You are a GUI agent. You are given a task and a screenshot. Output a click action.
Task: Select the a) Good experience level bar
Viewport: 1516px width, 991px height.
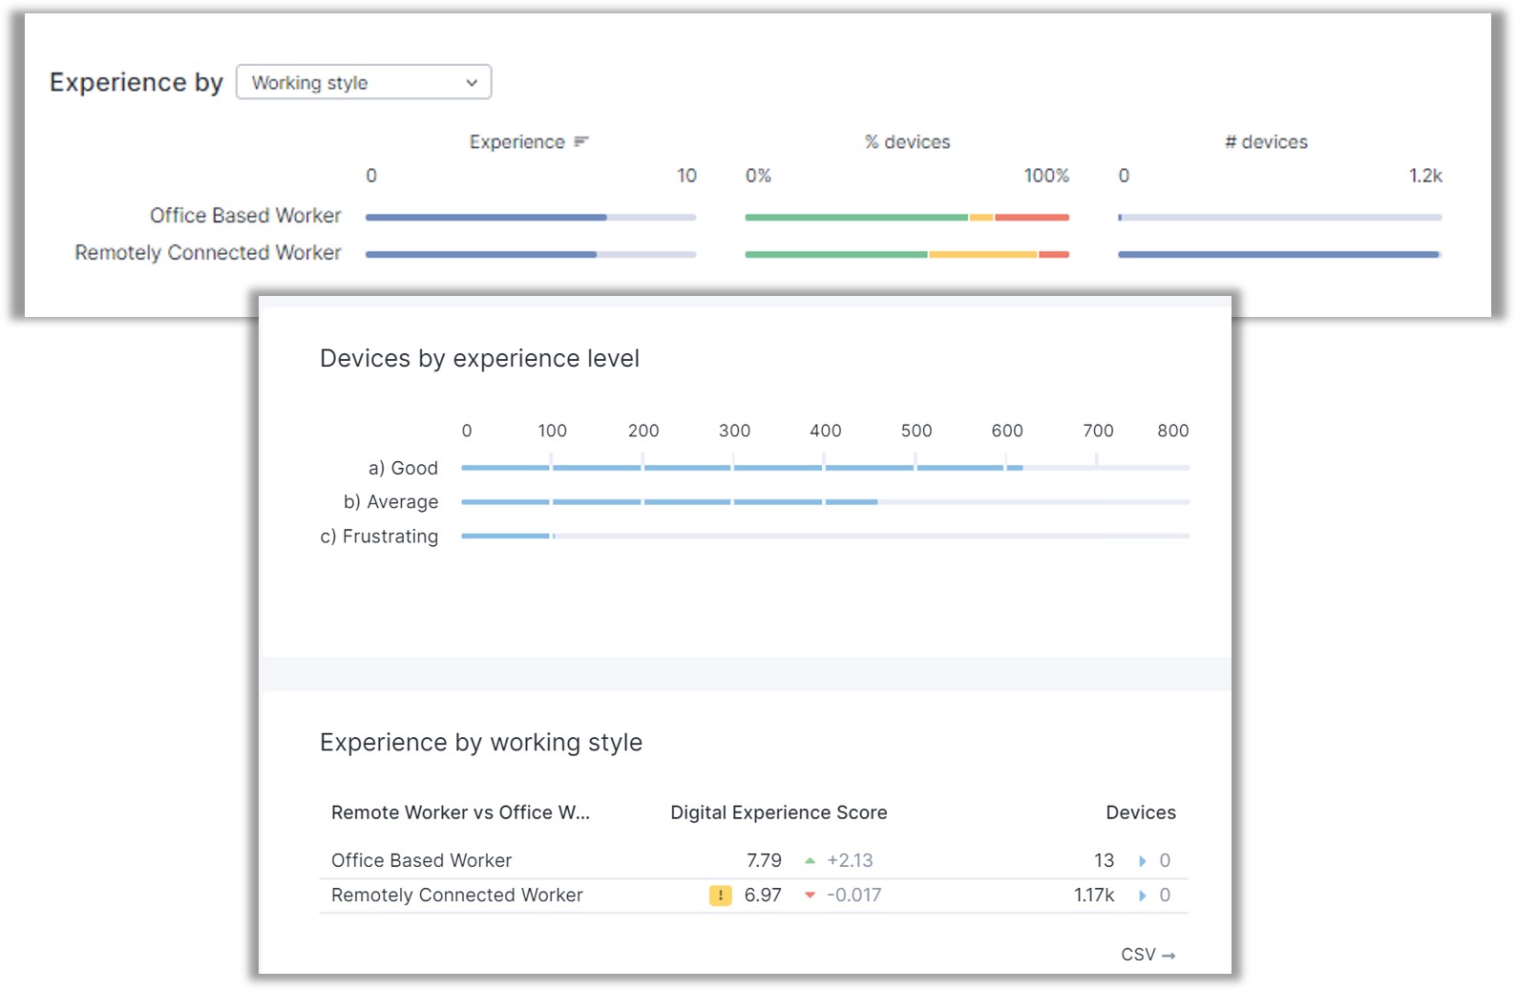click(x=741, y=468)
